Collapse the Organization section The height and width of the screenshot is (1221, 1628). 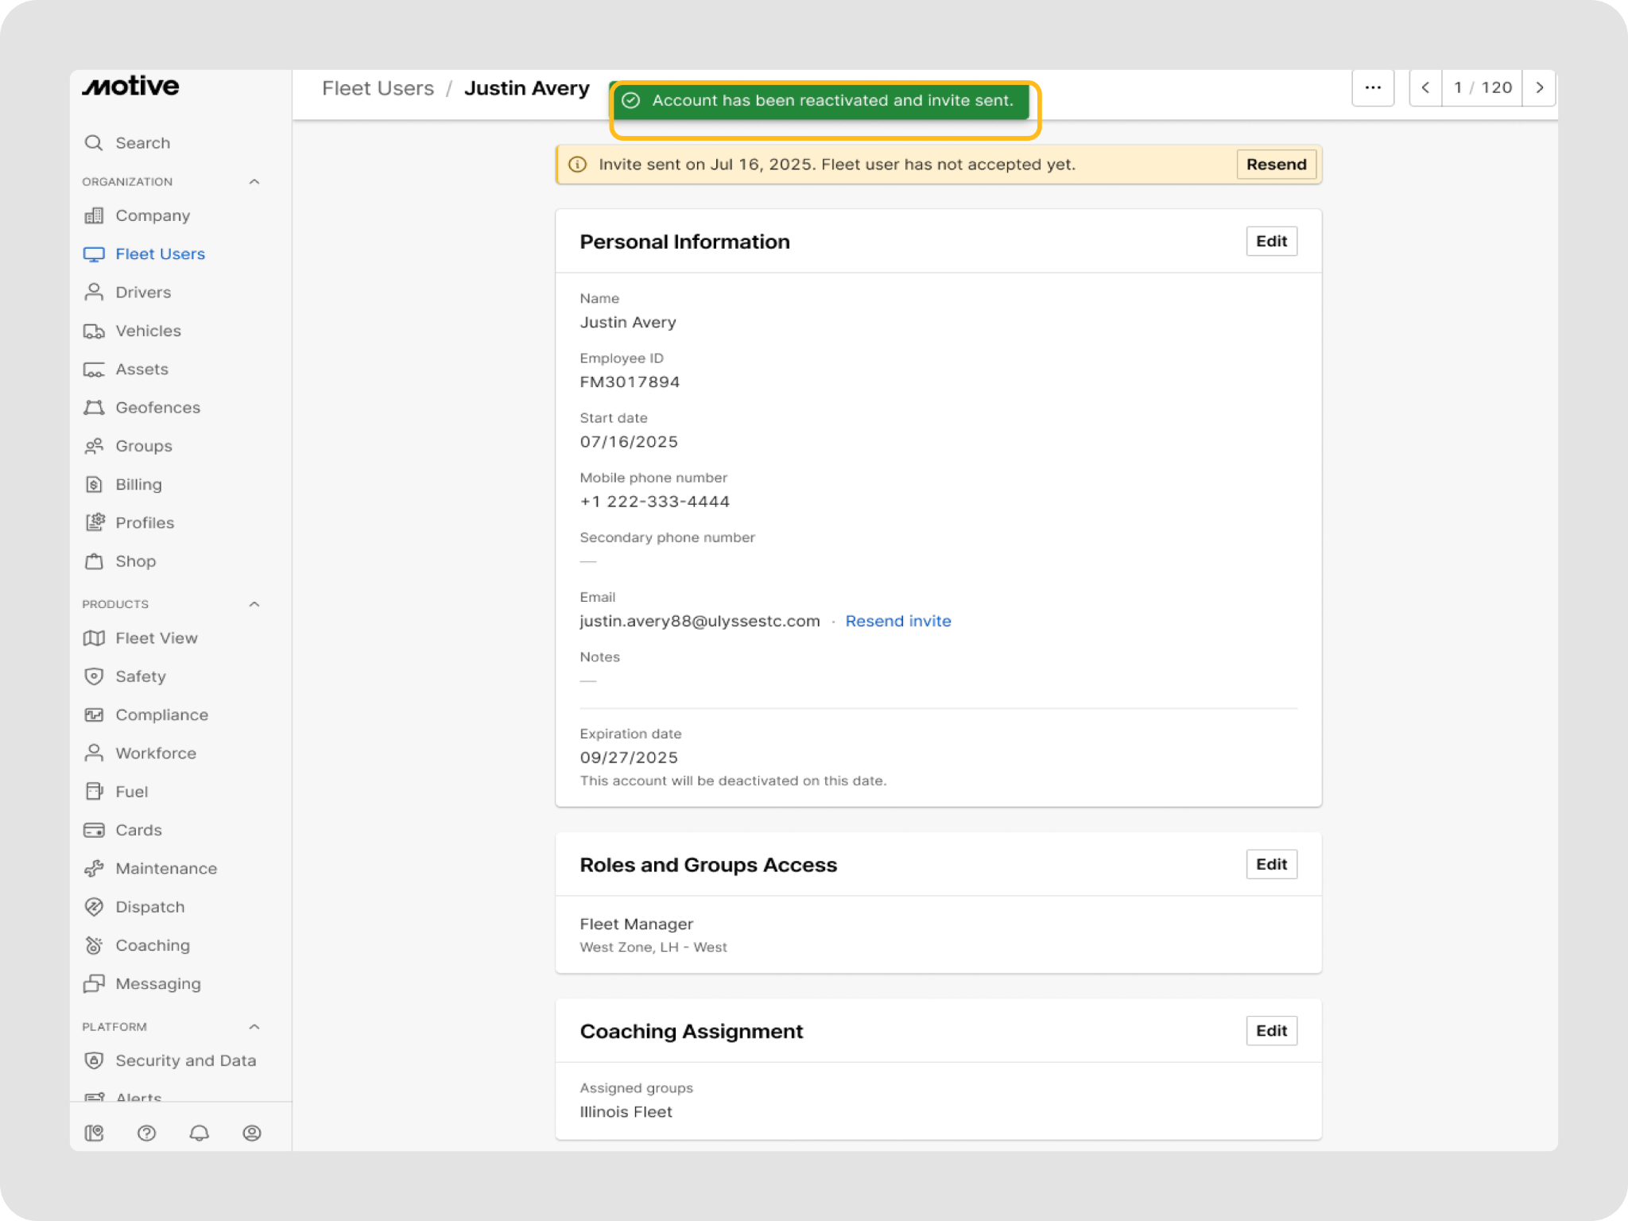[x=254, y=181]
